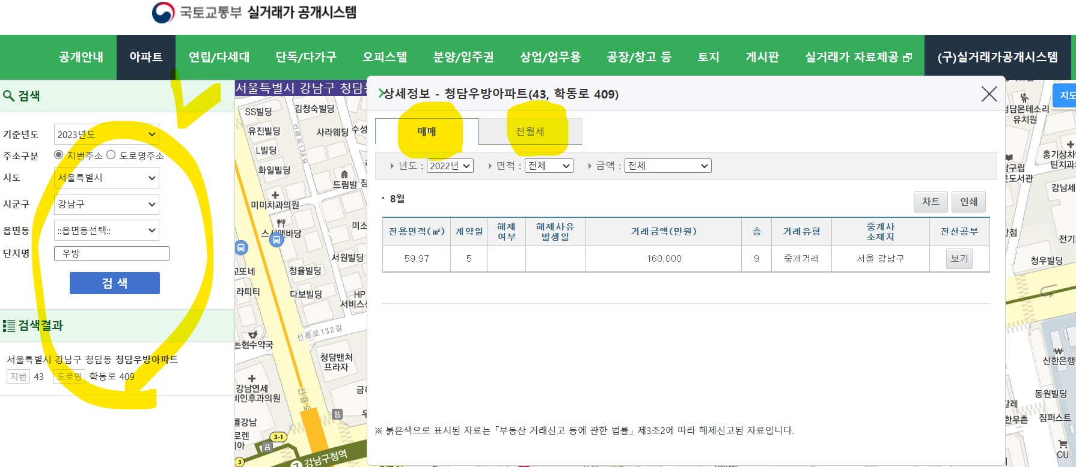
Task: Click the 지번 label in search result
Action: [19, 376]
